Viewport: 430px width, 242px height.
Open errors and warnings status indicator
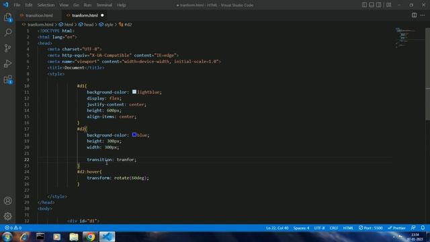tap(13, 228)
